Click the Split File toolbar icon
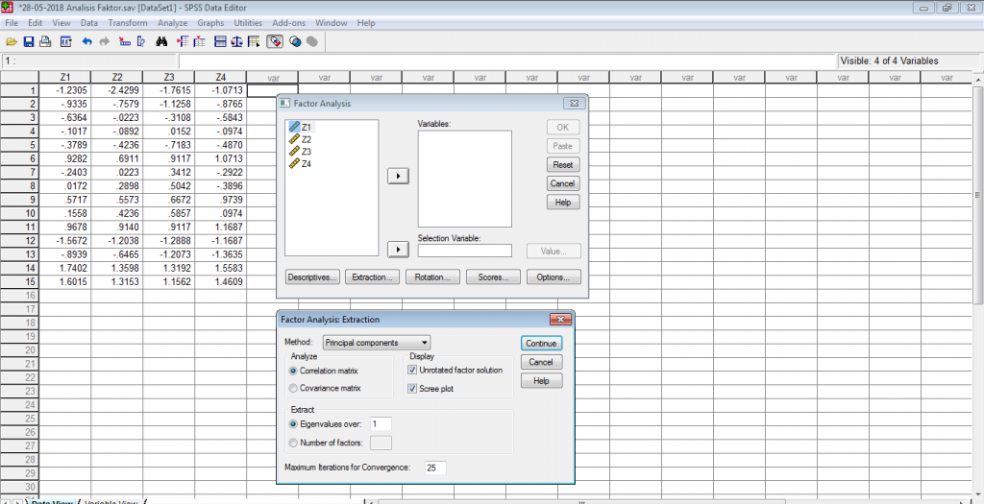This screenshot has width=984, height=504. coord(219,42)
